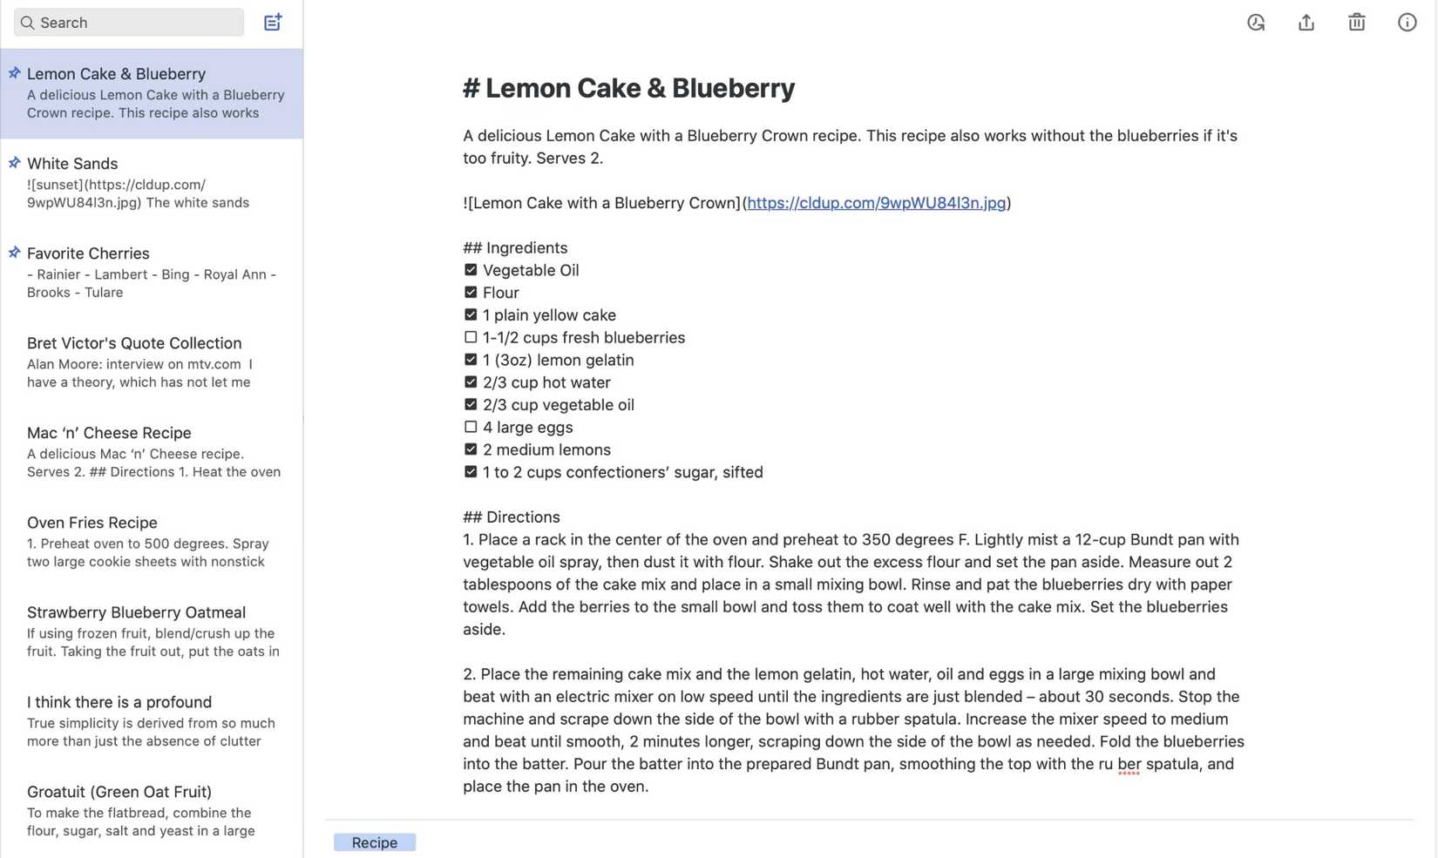Open the Oven Fries Recipe note
Viewport: 1438px width, 858px height.
tap(153, 541)
